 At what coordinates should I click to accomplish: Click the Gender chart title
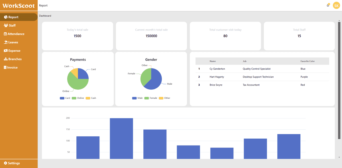click(151, 60)
